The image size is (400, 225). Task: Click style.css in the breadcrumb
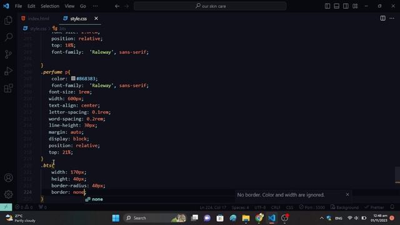38,29
